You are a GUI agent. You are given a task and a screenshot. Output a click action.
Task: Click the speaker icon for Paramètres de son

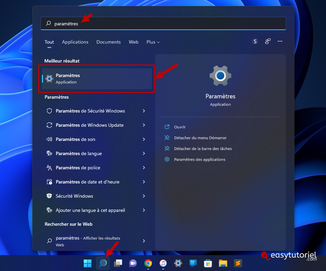pos(49,139)
